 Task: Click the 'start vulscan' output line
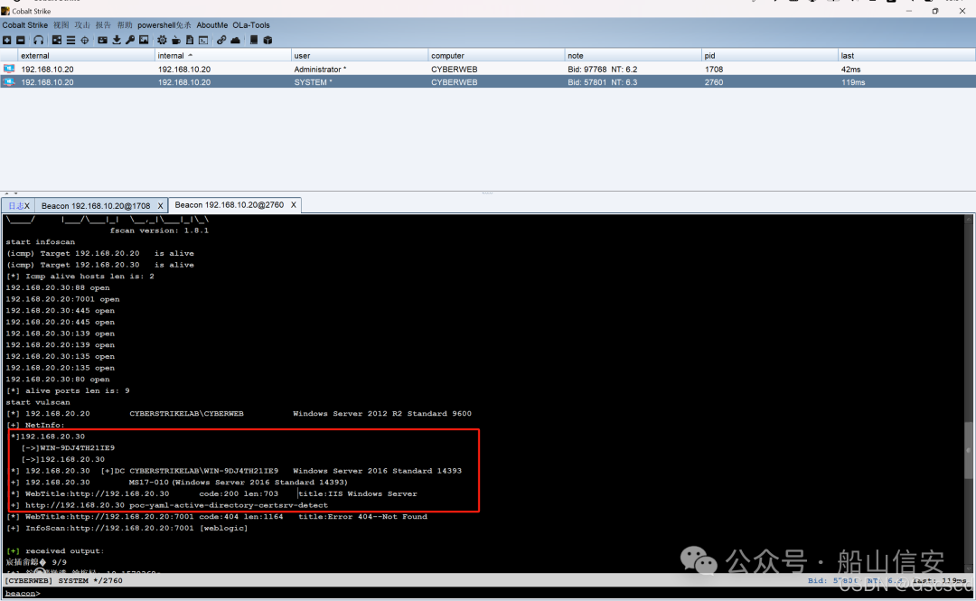(38, 402)
